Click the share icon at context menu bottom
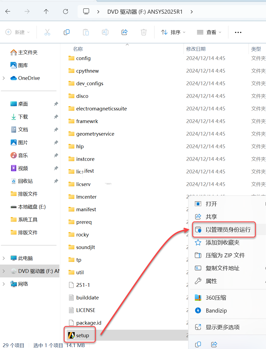The width and height of the screenshot is (266, 349). coord(214,344)
